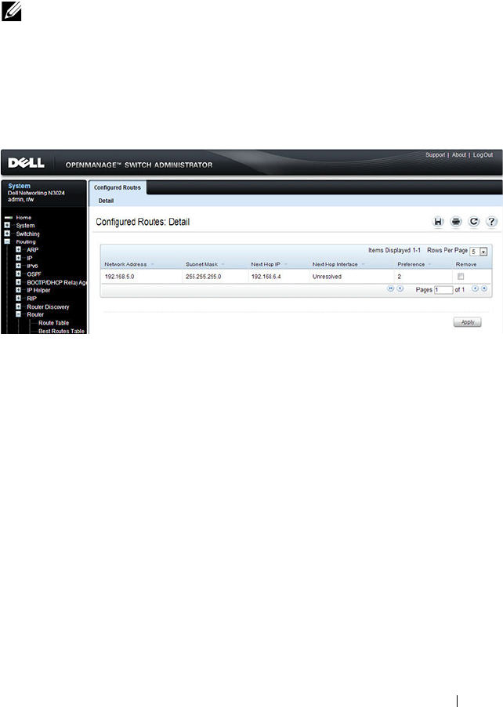Click Network Address cell 192.168.5.0

(119, 277)
